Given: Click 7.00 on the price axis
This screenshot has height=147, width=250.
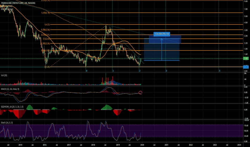Looking at the screenshot, I should pos(246,9).
